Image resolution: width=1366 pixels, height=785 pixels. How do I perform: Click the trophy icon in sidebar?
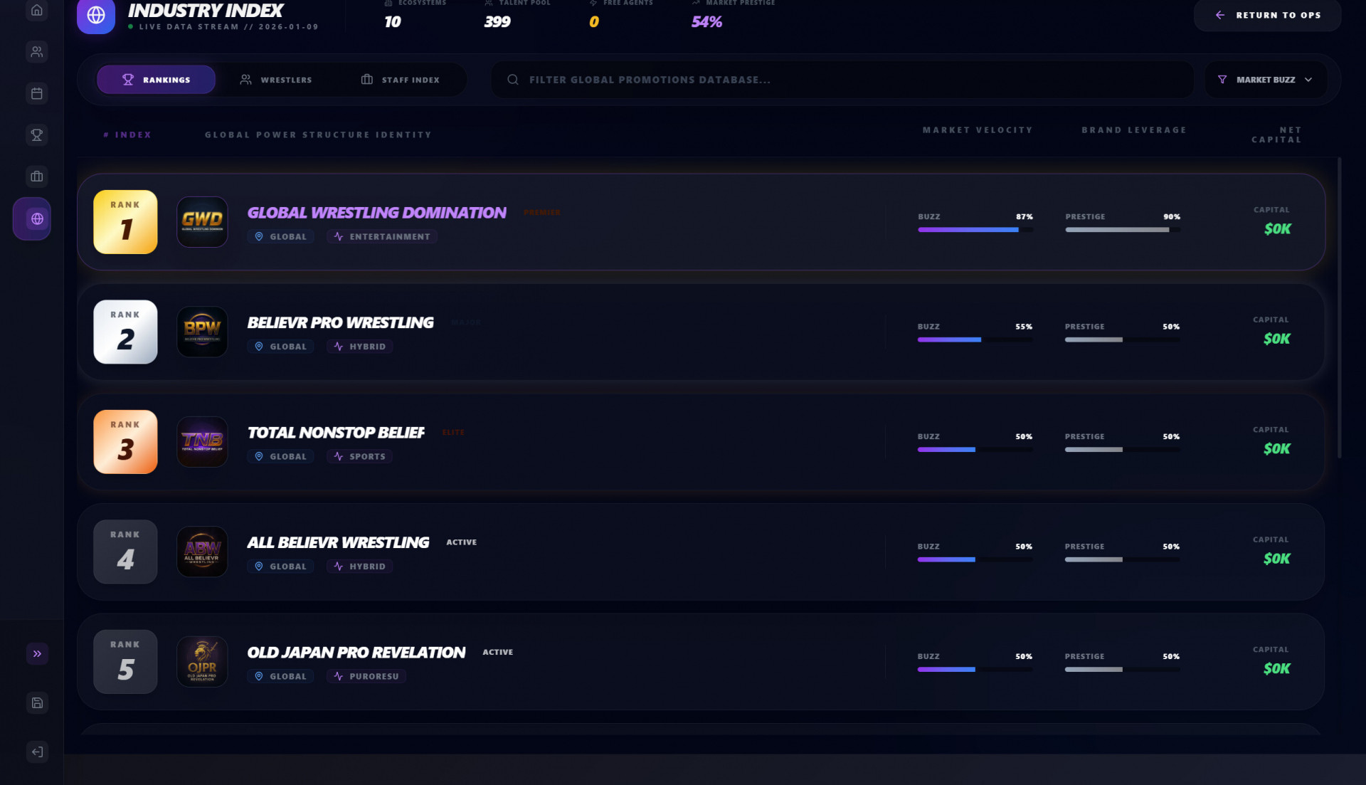tap(37, 135)
